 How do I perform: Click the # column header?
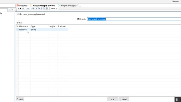[x=17, y=26]
